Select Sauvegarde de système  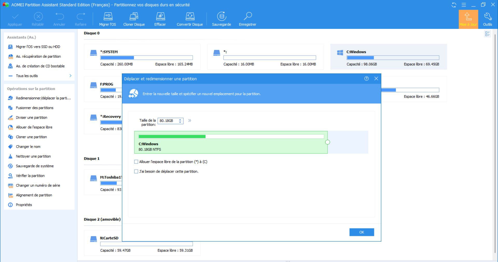coord(35,166)
